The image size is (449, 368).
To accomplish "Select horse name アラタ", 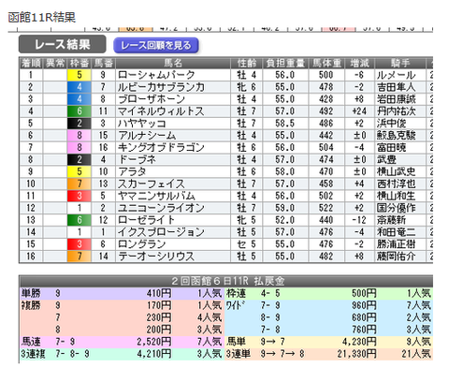I will 132,171.
